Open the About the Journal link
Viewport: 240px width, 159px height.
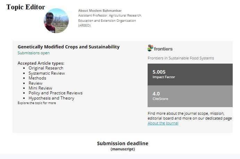coord(163,123)
